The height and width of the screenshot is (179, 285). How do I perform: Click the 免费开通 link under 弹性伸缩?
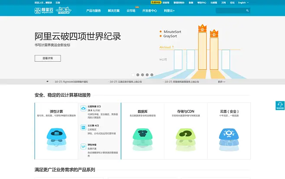92,149
